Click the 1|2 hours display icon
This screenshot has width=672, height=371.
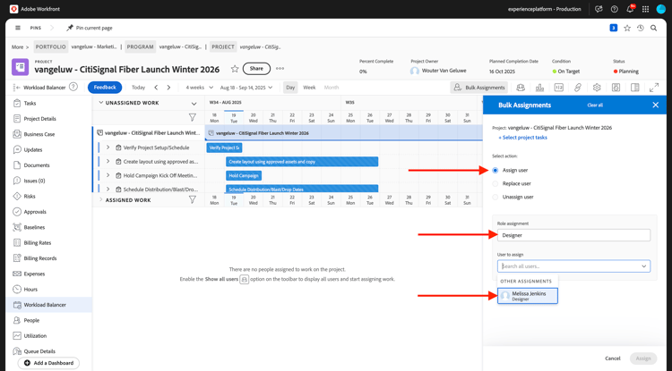coord(559,88)
